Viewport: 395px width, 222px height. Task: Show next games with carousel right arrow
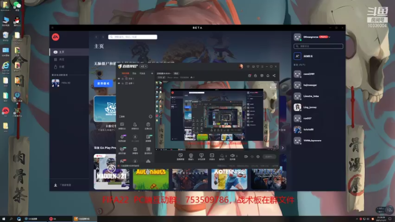pos(282,148)
